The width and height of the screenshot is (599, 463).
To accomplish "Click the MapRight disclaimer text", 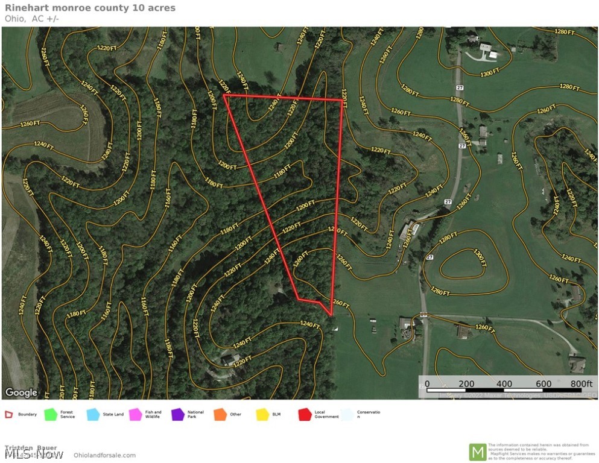I will pos(541,452).
